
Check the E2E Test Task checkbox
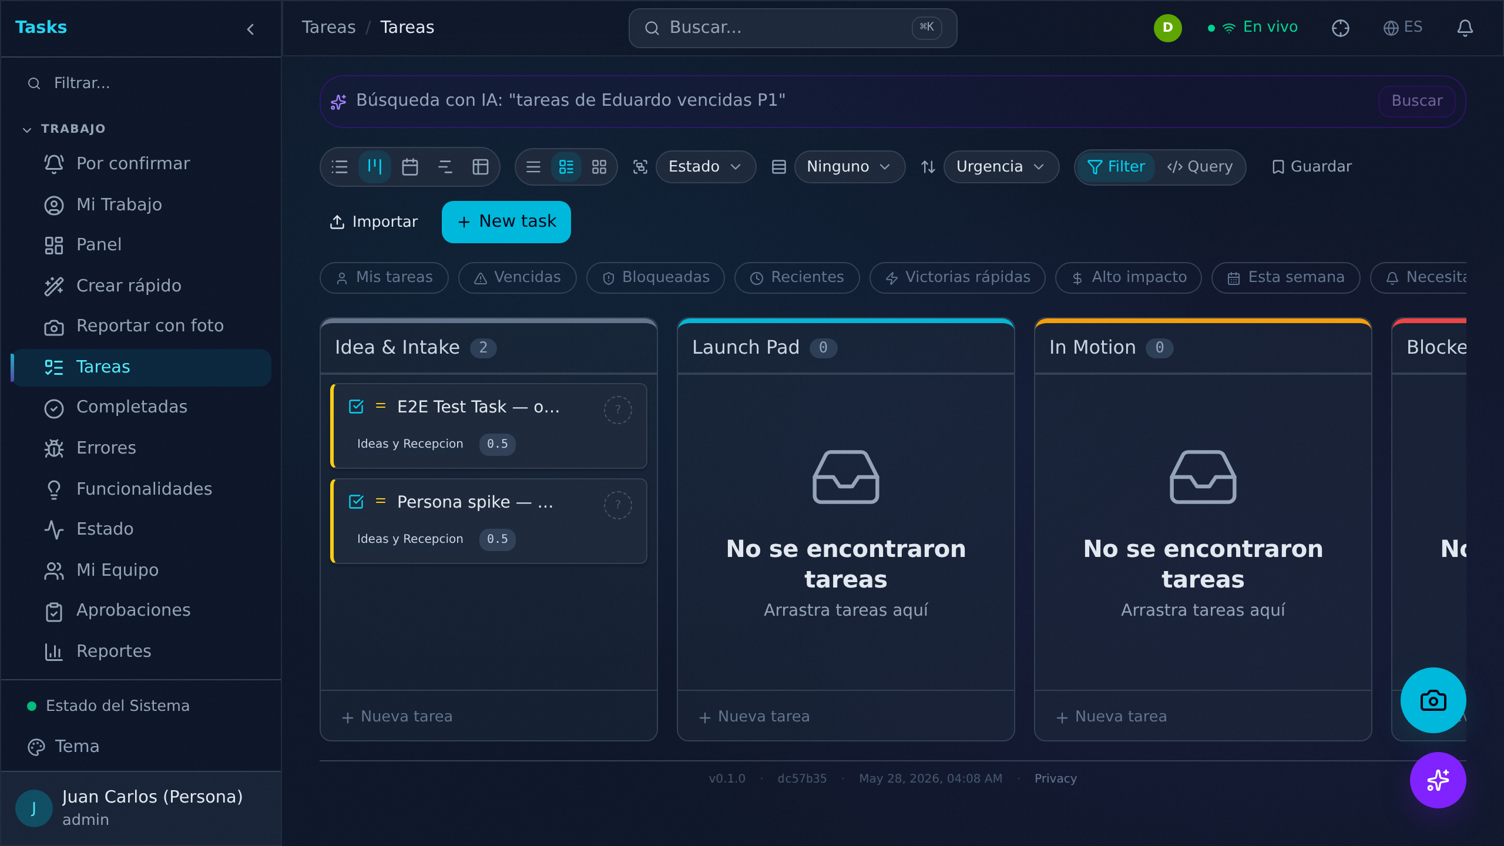[x=357, y=407]
